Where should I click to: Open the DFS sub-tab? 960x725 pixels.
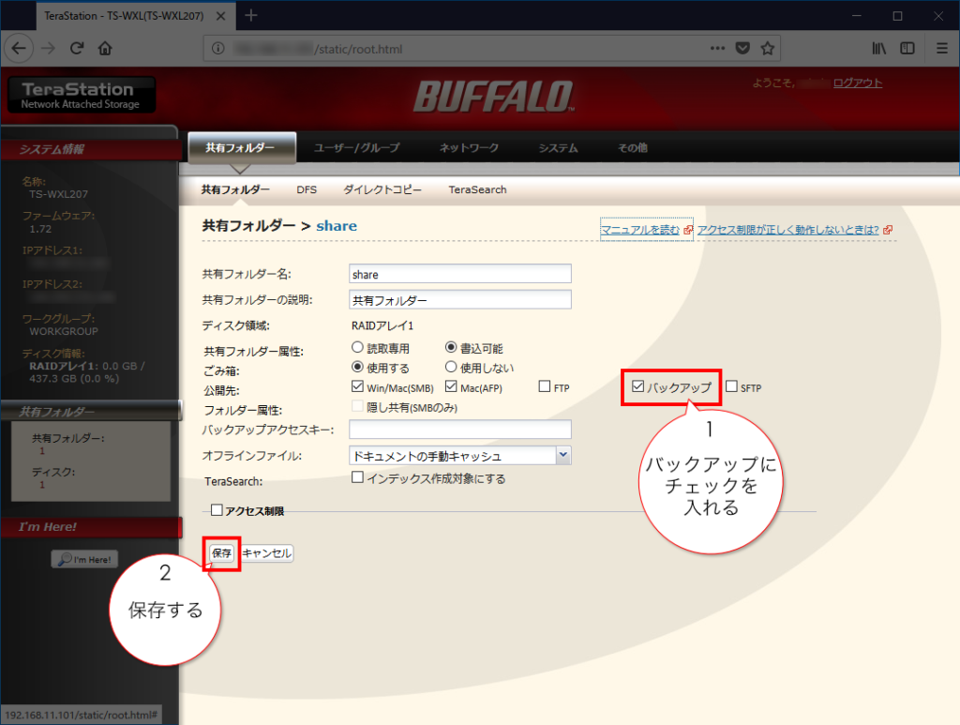307,189
